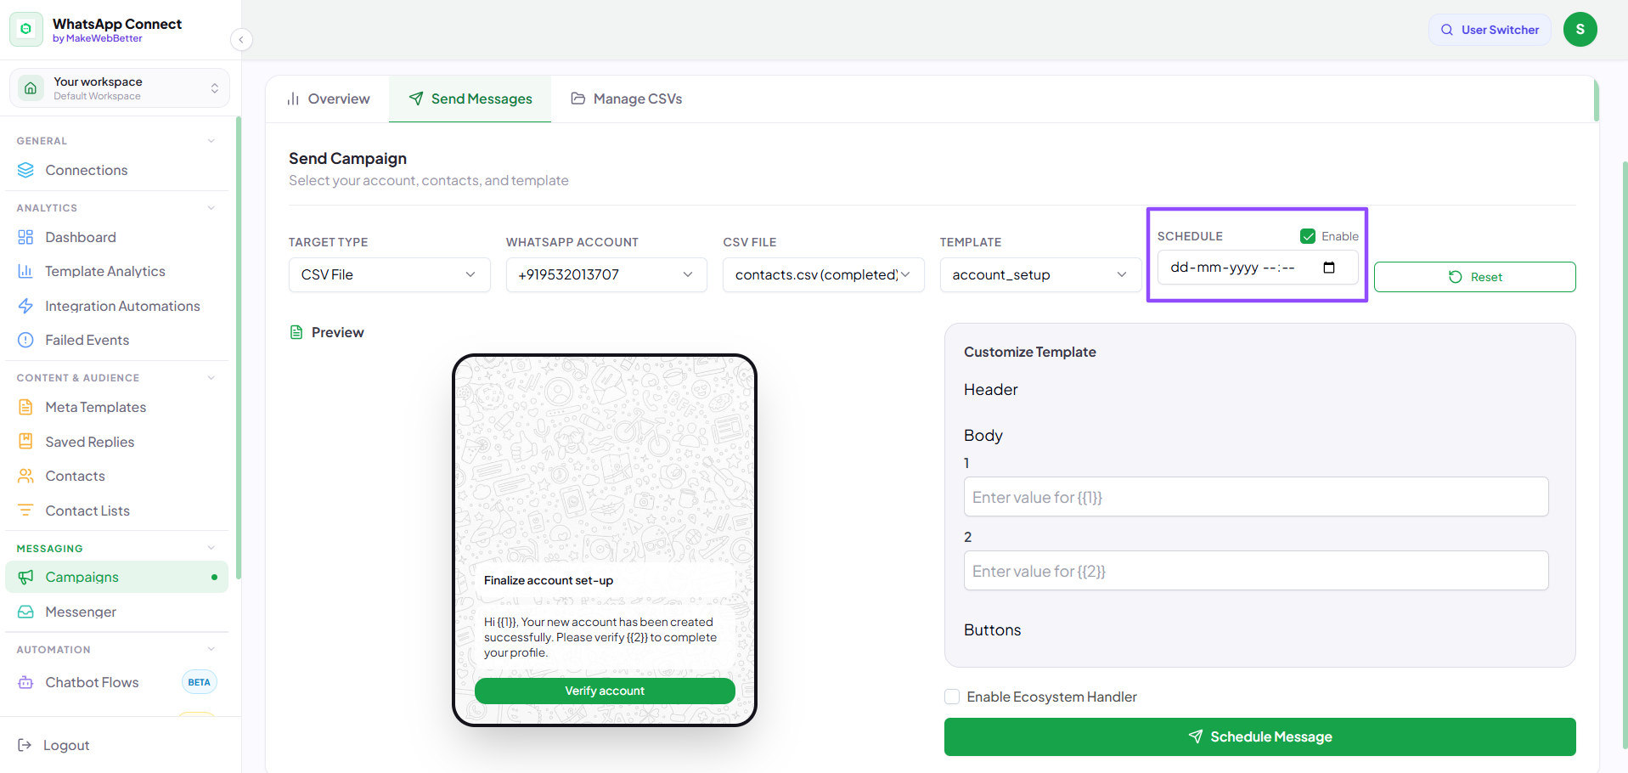Collapse the GENERAL sidebar section
The width and height of the screenshot is (1628, 773).
click(211, 141)
